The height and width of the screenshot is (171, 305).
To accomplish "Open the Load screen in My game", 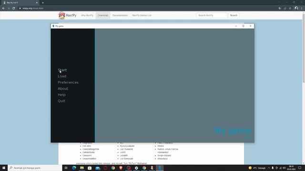I will 62,76.
